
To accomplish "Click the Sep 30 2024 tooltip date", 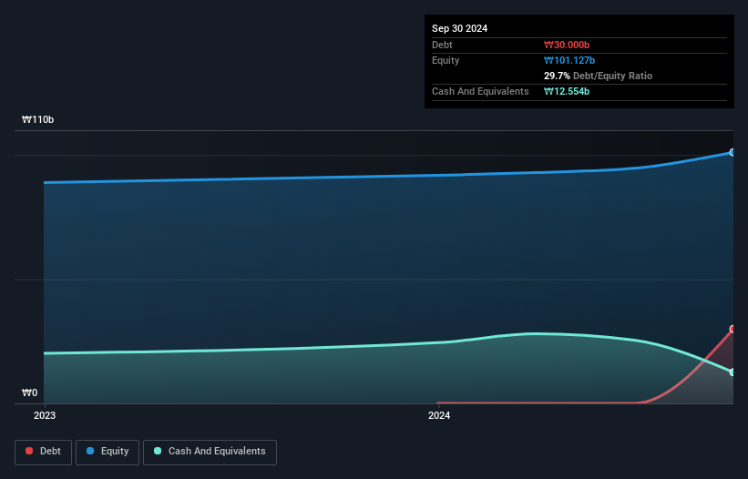I will coord(459,28).
